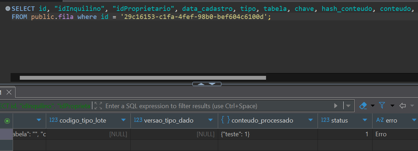Open dropdown arrow beside funnel icon
Screen dimensions: 418x151
click(x=392, y=106)
